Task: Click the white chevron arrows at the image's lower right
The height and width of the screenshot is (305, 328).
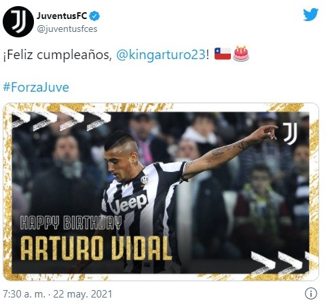Action: (x=280, y=262)
